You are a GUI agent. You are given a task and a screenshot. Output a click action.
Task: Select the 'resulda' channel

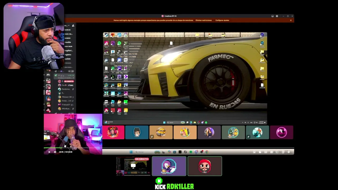pos(68,42)
